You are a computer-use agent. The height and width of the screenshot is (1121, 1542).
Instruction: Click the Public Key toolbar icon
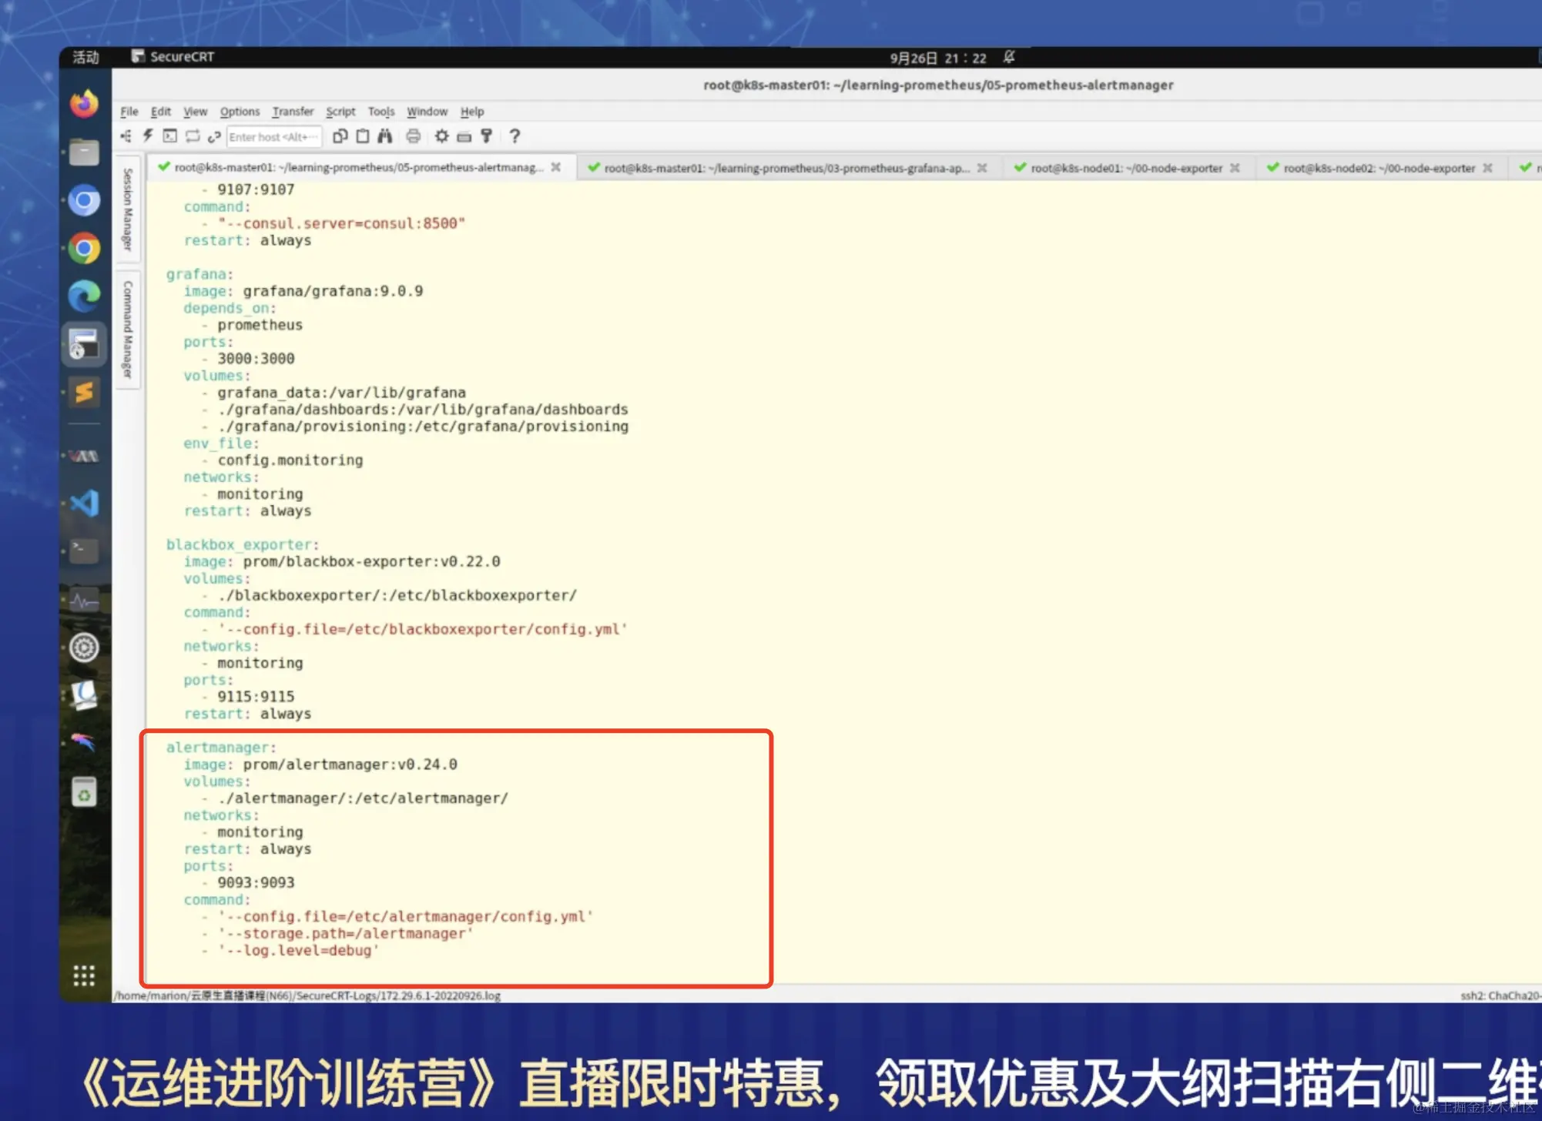point(487,136)
